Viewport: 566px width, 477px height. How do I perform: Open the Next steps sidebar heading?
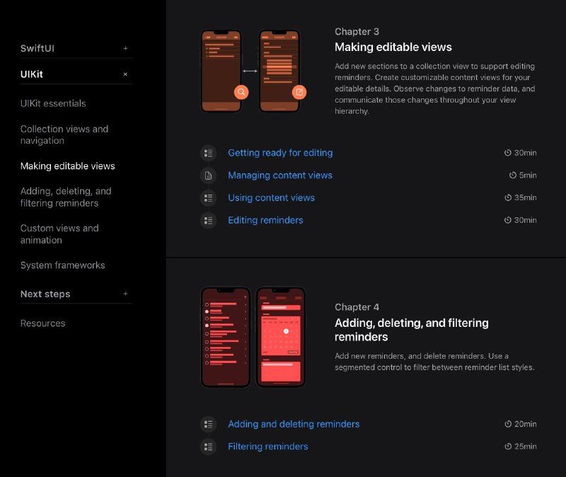coord(45,294)
